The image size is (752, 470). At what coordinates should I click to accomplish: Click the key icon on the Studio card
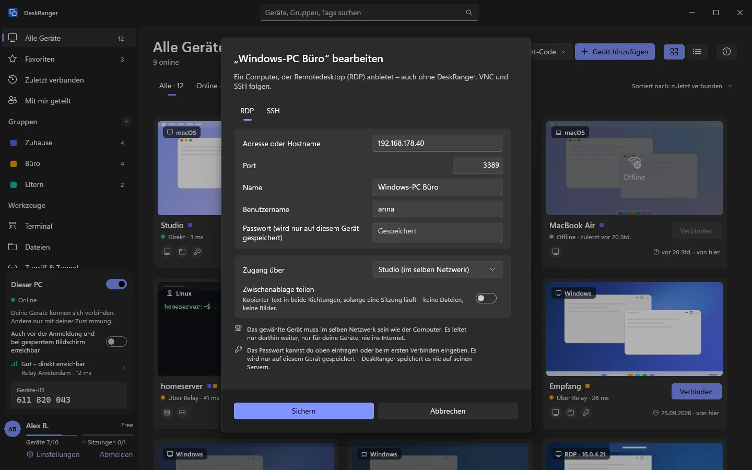(197, 252)
